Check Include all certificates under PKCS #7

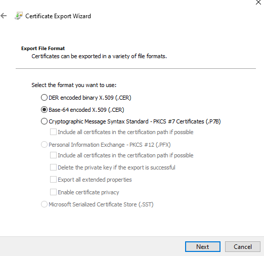pos(53,132)
